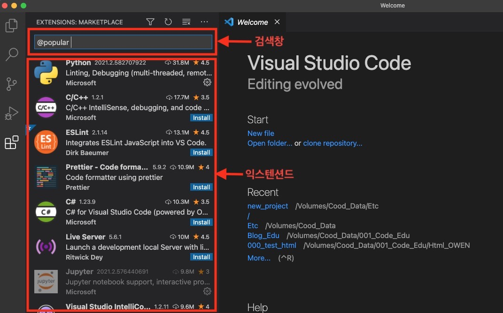Select the C# extension title
Viewport: 503px width, 313px height.
70,202
